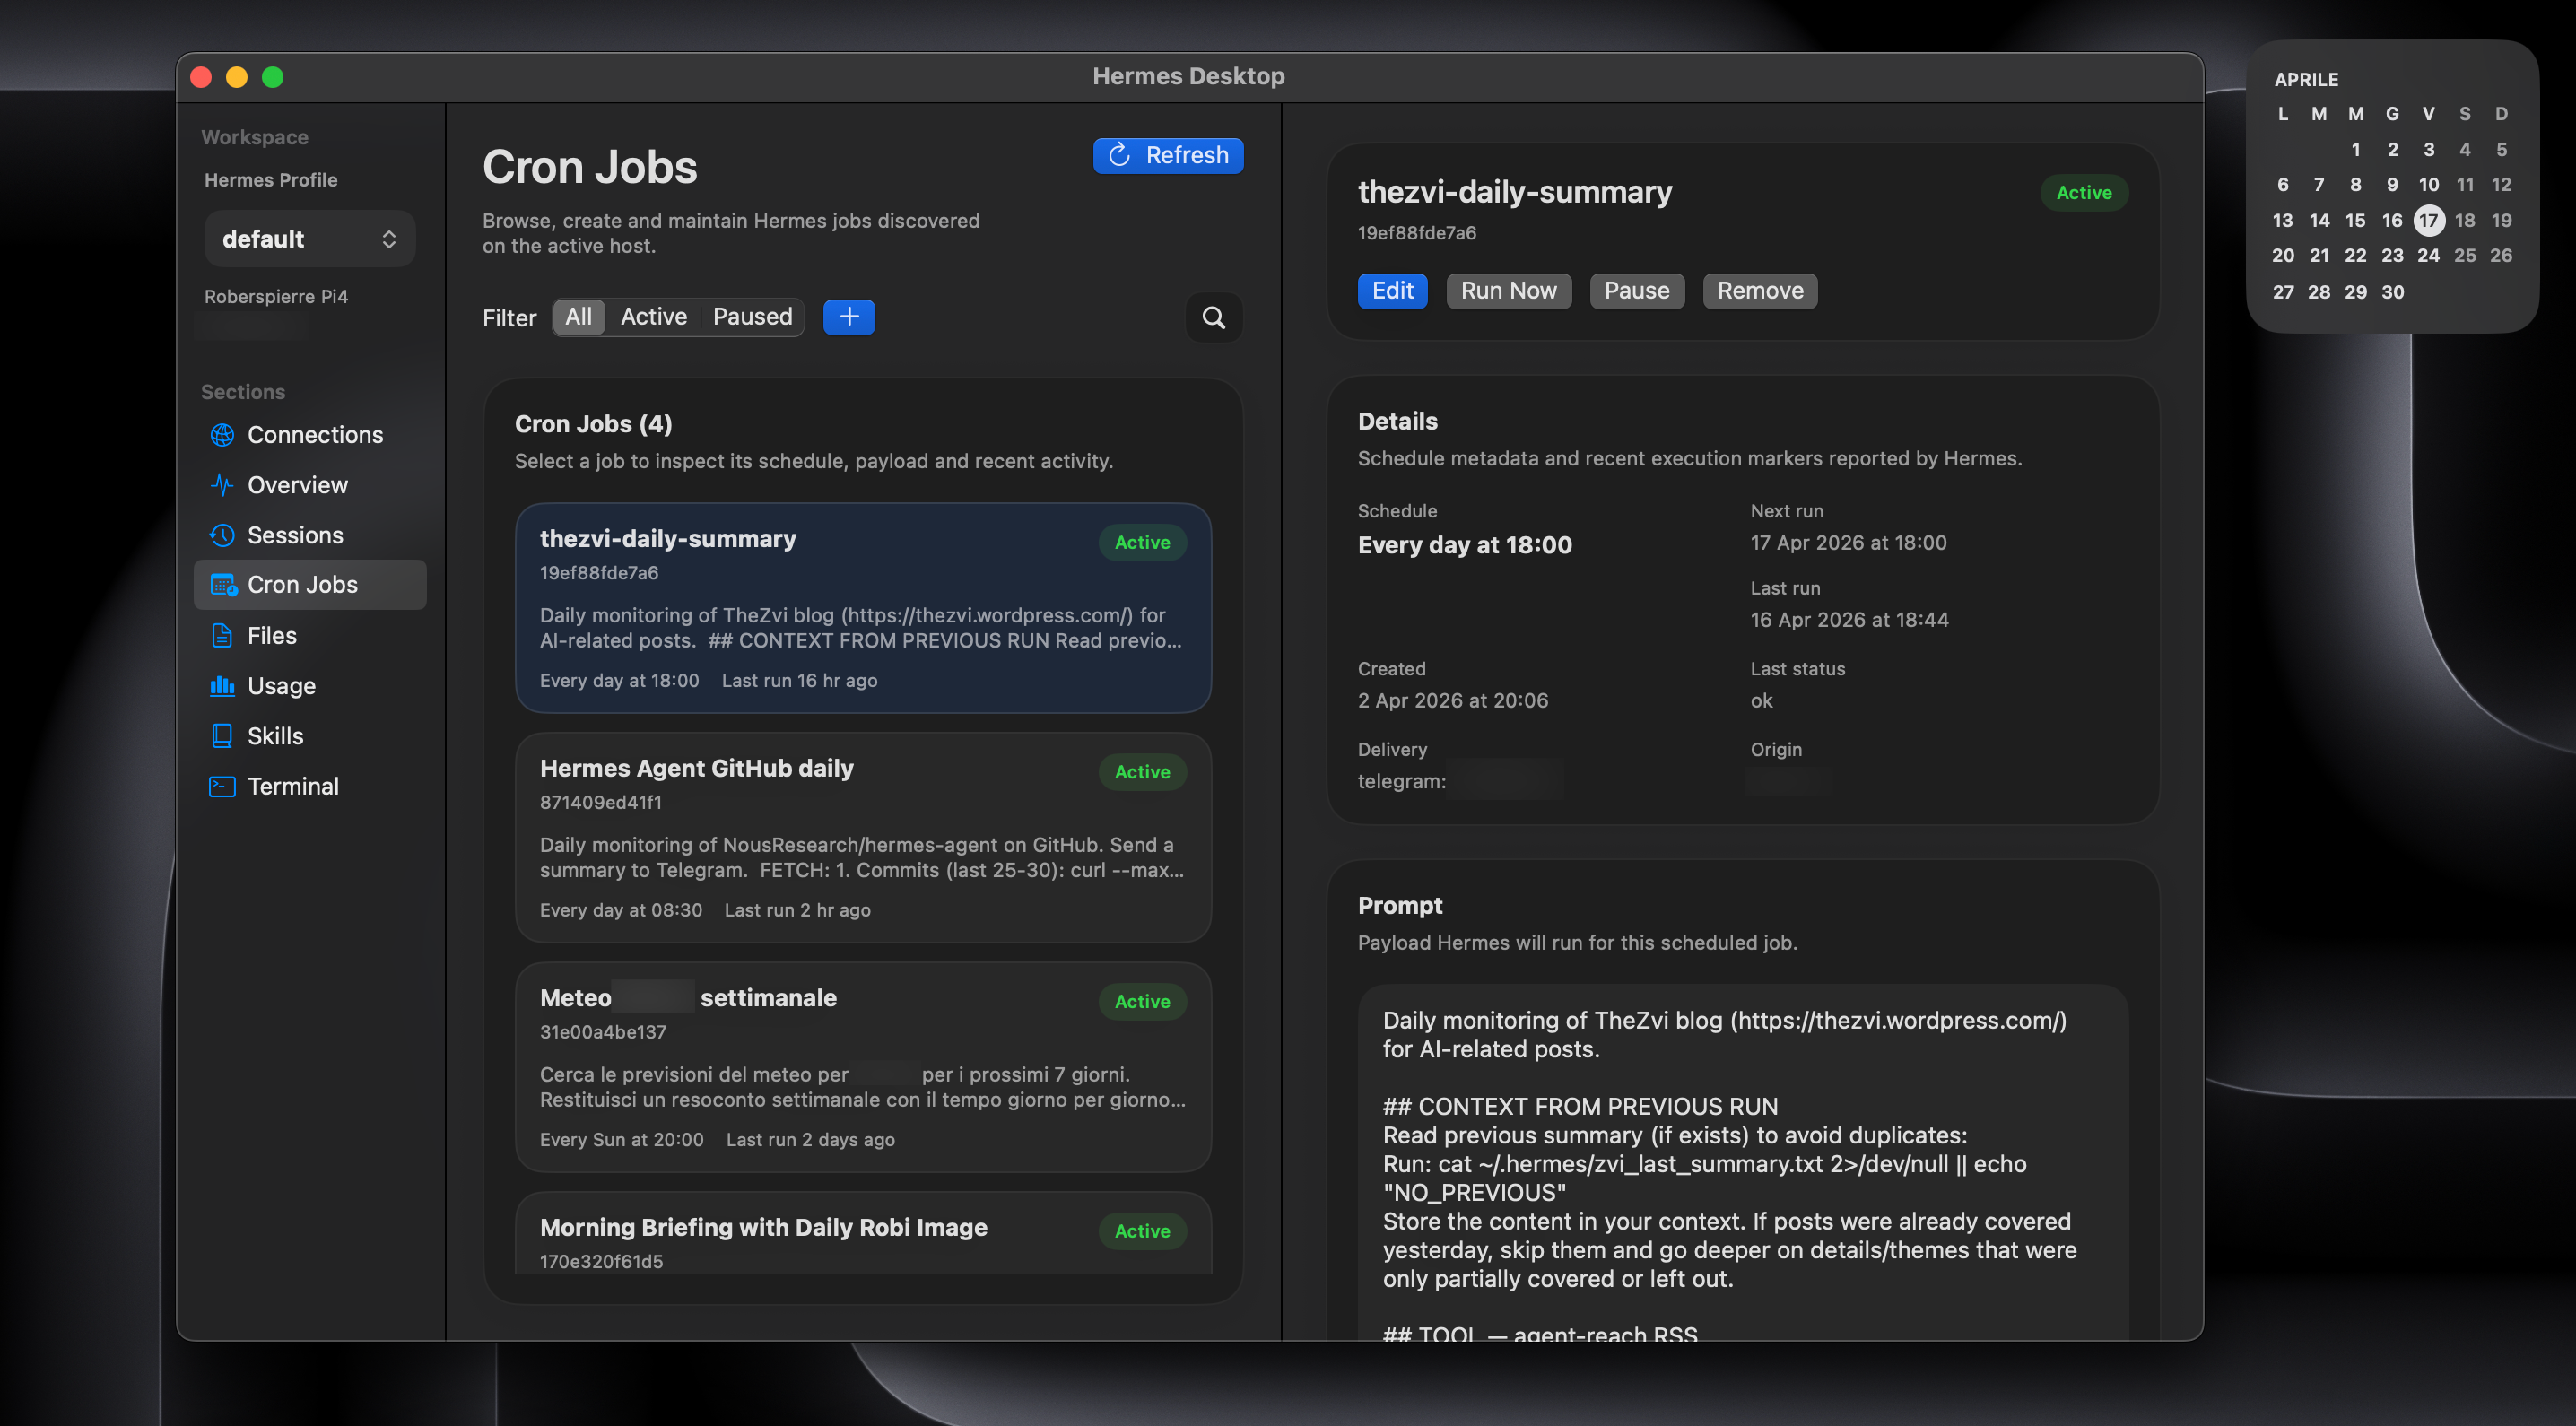Open Connections via the globe icon
The height and width of the screenshot is (1426, 2576).
[x=222, y=435]
